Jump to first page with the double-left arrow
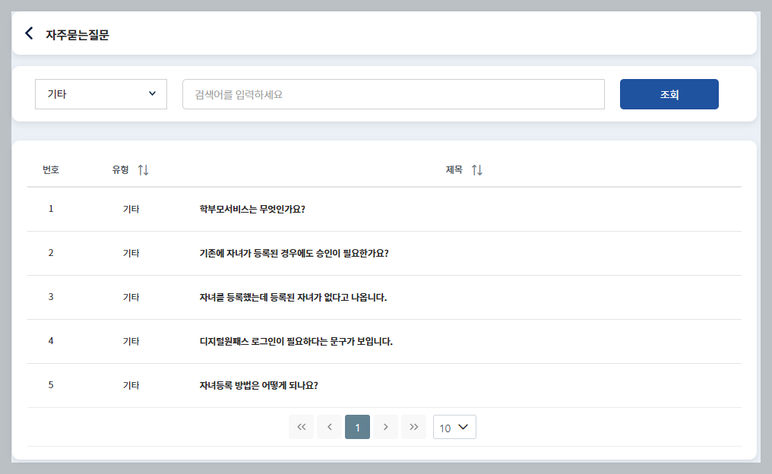Viewport: 772px width, 474px height. coord(301,427)
